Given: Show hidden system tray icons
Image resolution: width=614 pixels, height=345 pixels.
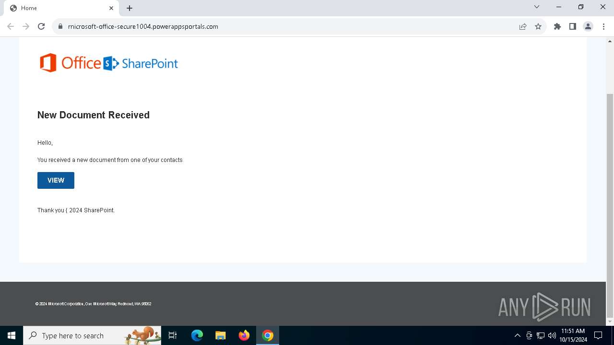Looking at the screenshot, I should click(517, 335).
